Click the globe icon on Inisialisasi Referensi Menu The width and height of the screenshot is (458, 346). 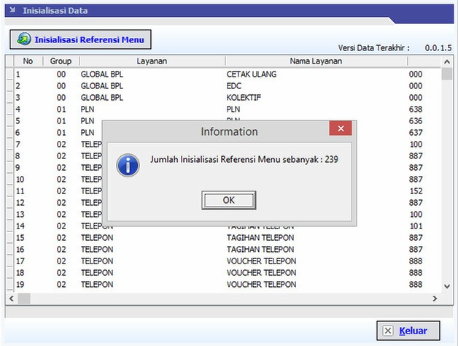pos(24,39)
